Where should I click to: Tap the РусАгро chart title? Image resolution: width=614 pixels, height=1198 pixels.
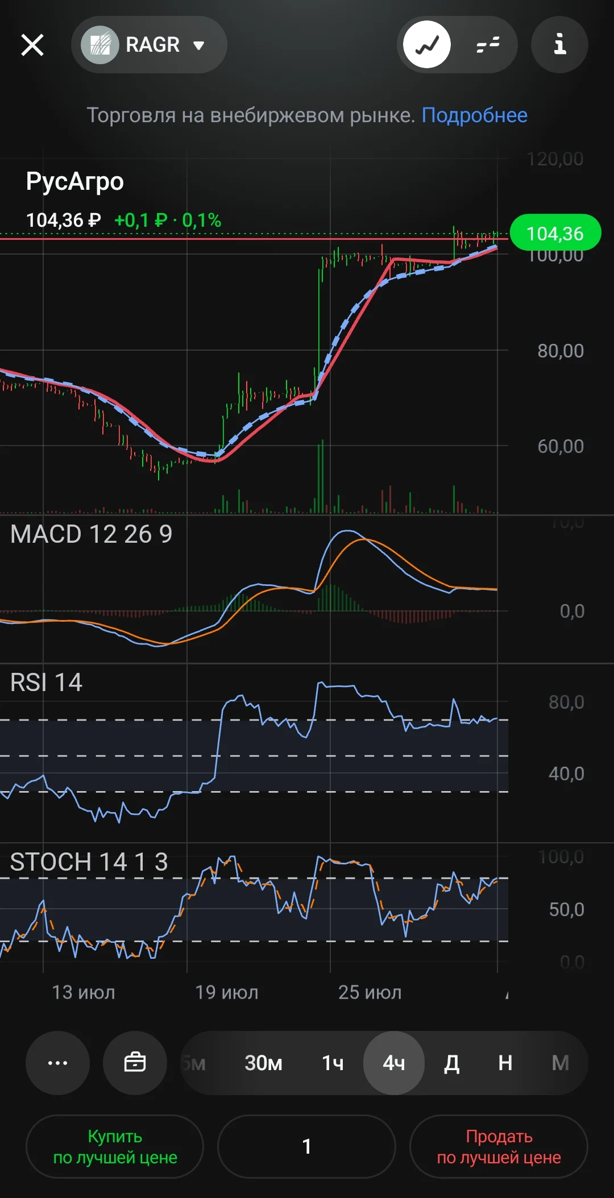click(x=74, y=182)
